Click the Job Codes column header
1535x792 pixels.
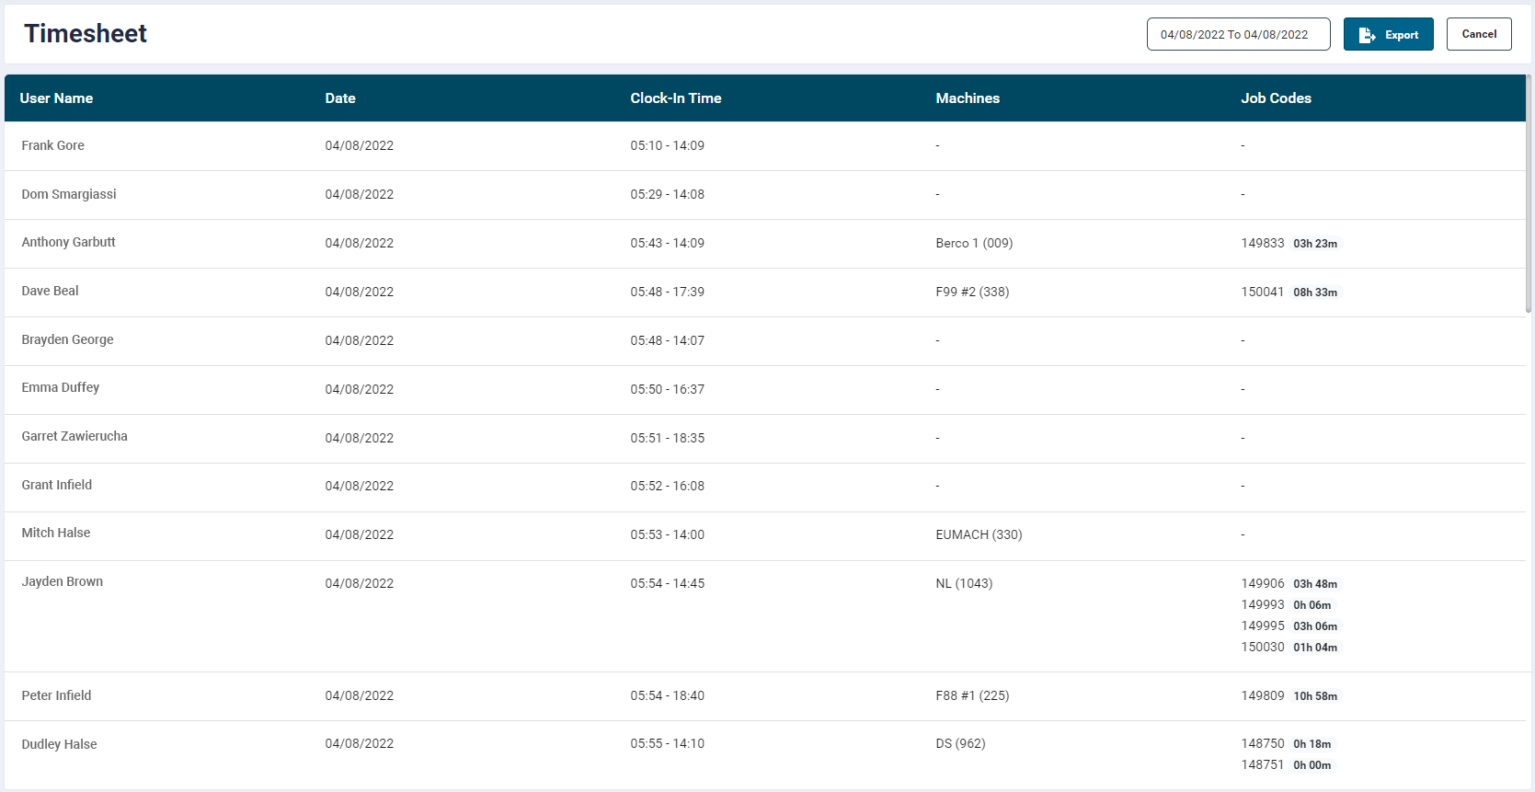[x=1275, y=98]
